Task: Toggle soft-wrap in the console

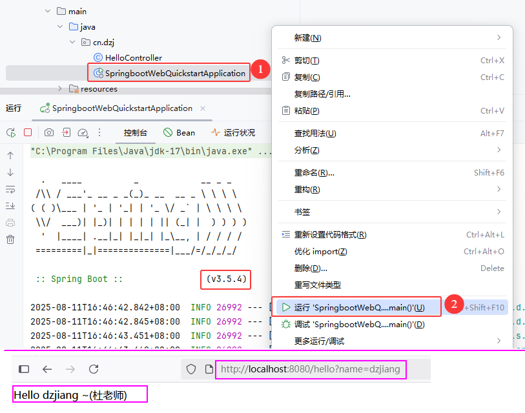Action: coord(10,189)
